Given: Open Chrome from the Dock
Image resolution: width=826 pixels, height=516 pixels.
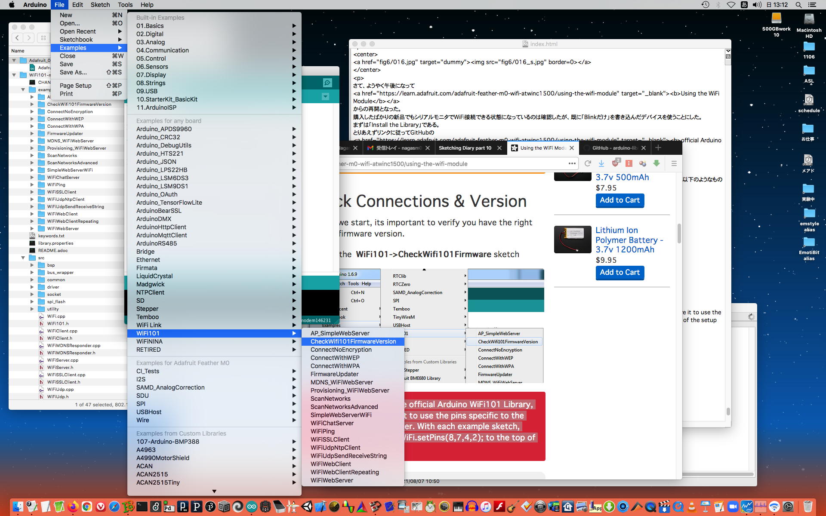Looking at the screenshot, I should click(86, 507).
